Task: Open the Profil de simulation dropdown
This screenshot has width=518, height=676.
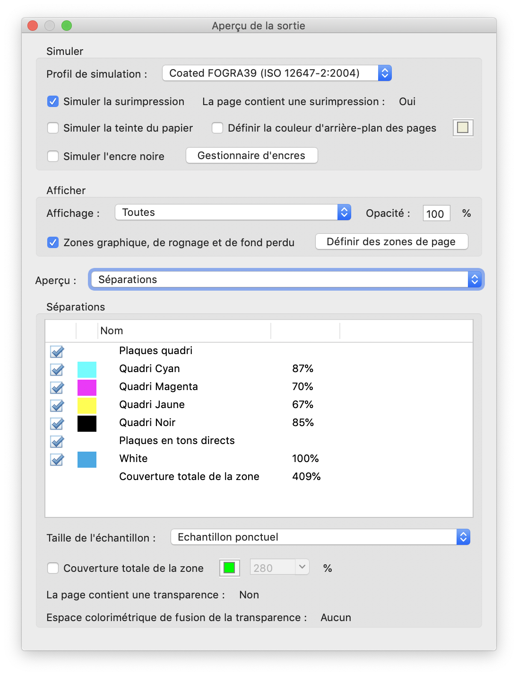Action: coord(276,73)
